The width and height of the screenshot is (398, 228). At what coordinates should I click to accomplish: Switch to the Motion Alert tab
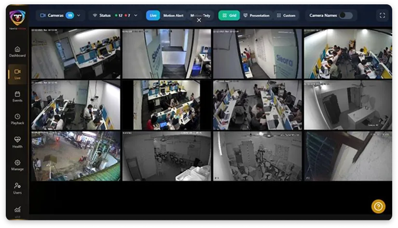pyautogui.click(x=173, y=15)
